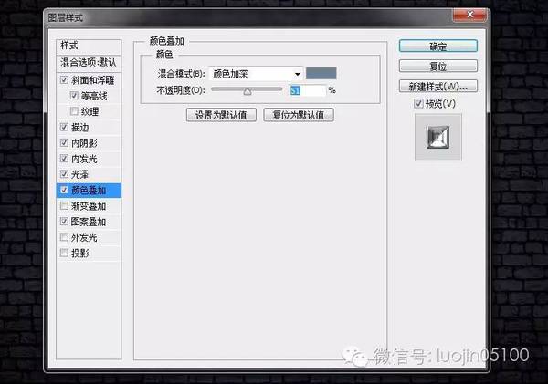The image size is (548, 384).
Task: Select the 描边 style row label
Action: 80,128
